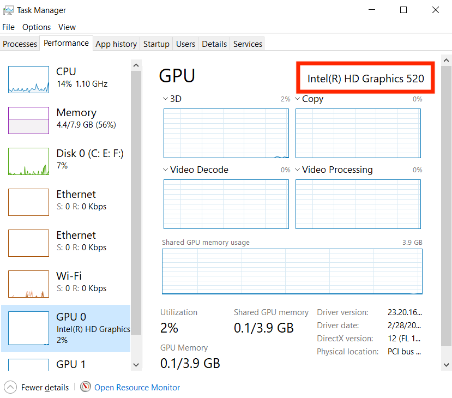Open Resource Monitor link
The height and width of the screenshot is (398, 452).
pos(137,387)
